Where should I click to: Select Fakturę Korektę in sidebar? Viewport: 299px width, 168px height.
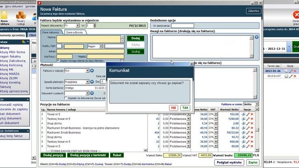(10, 83)
